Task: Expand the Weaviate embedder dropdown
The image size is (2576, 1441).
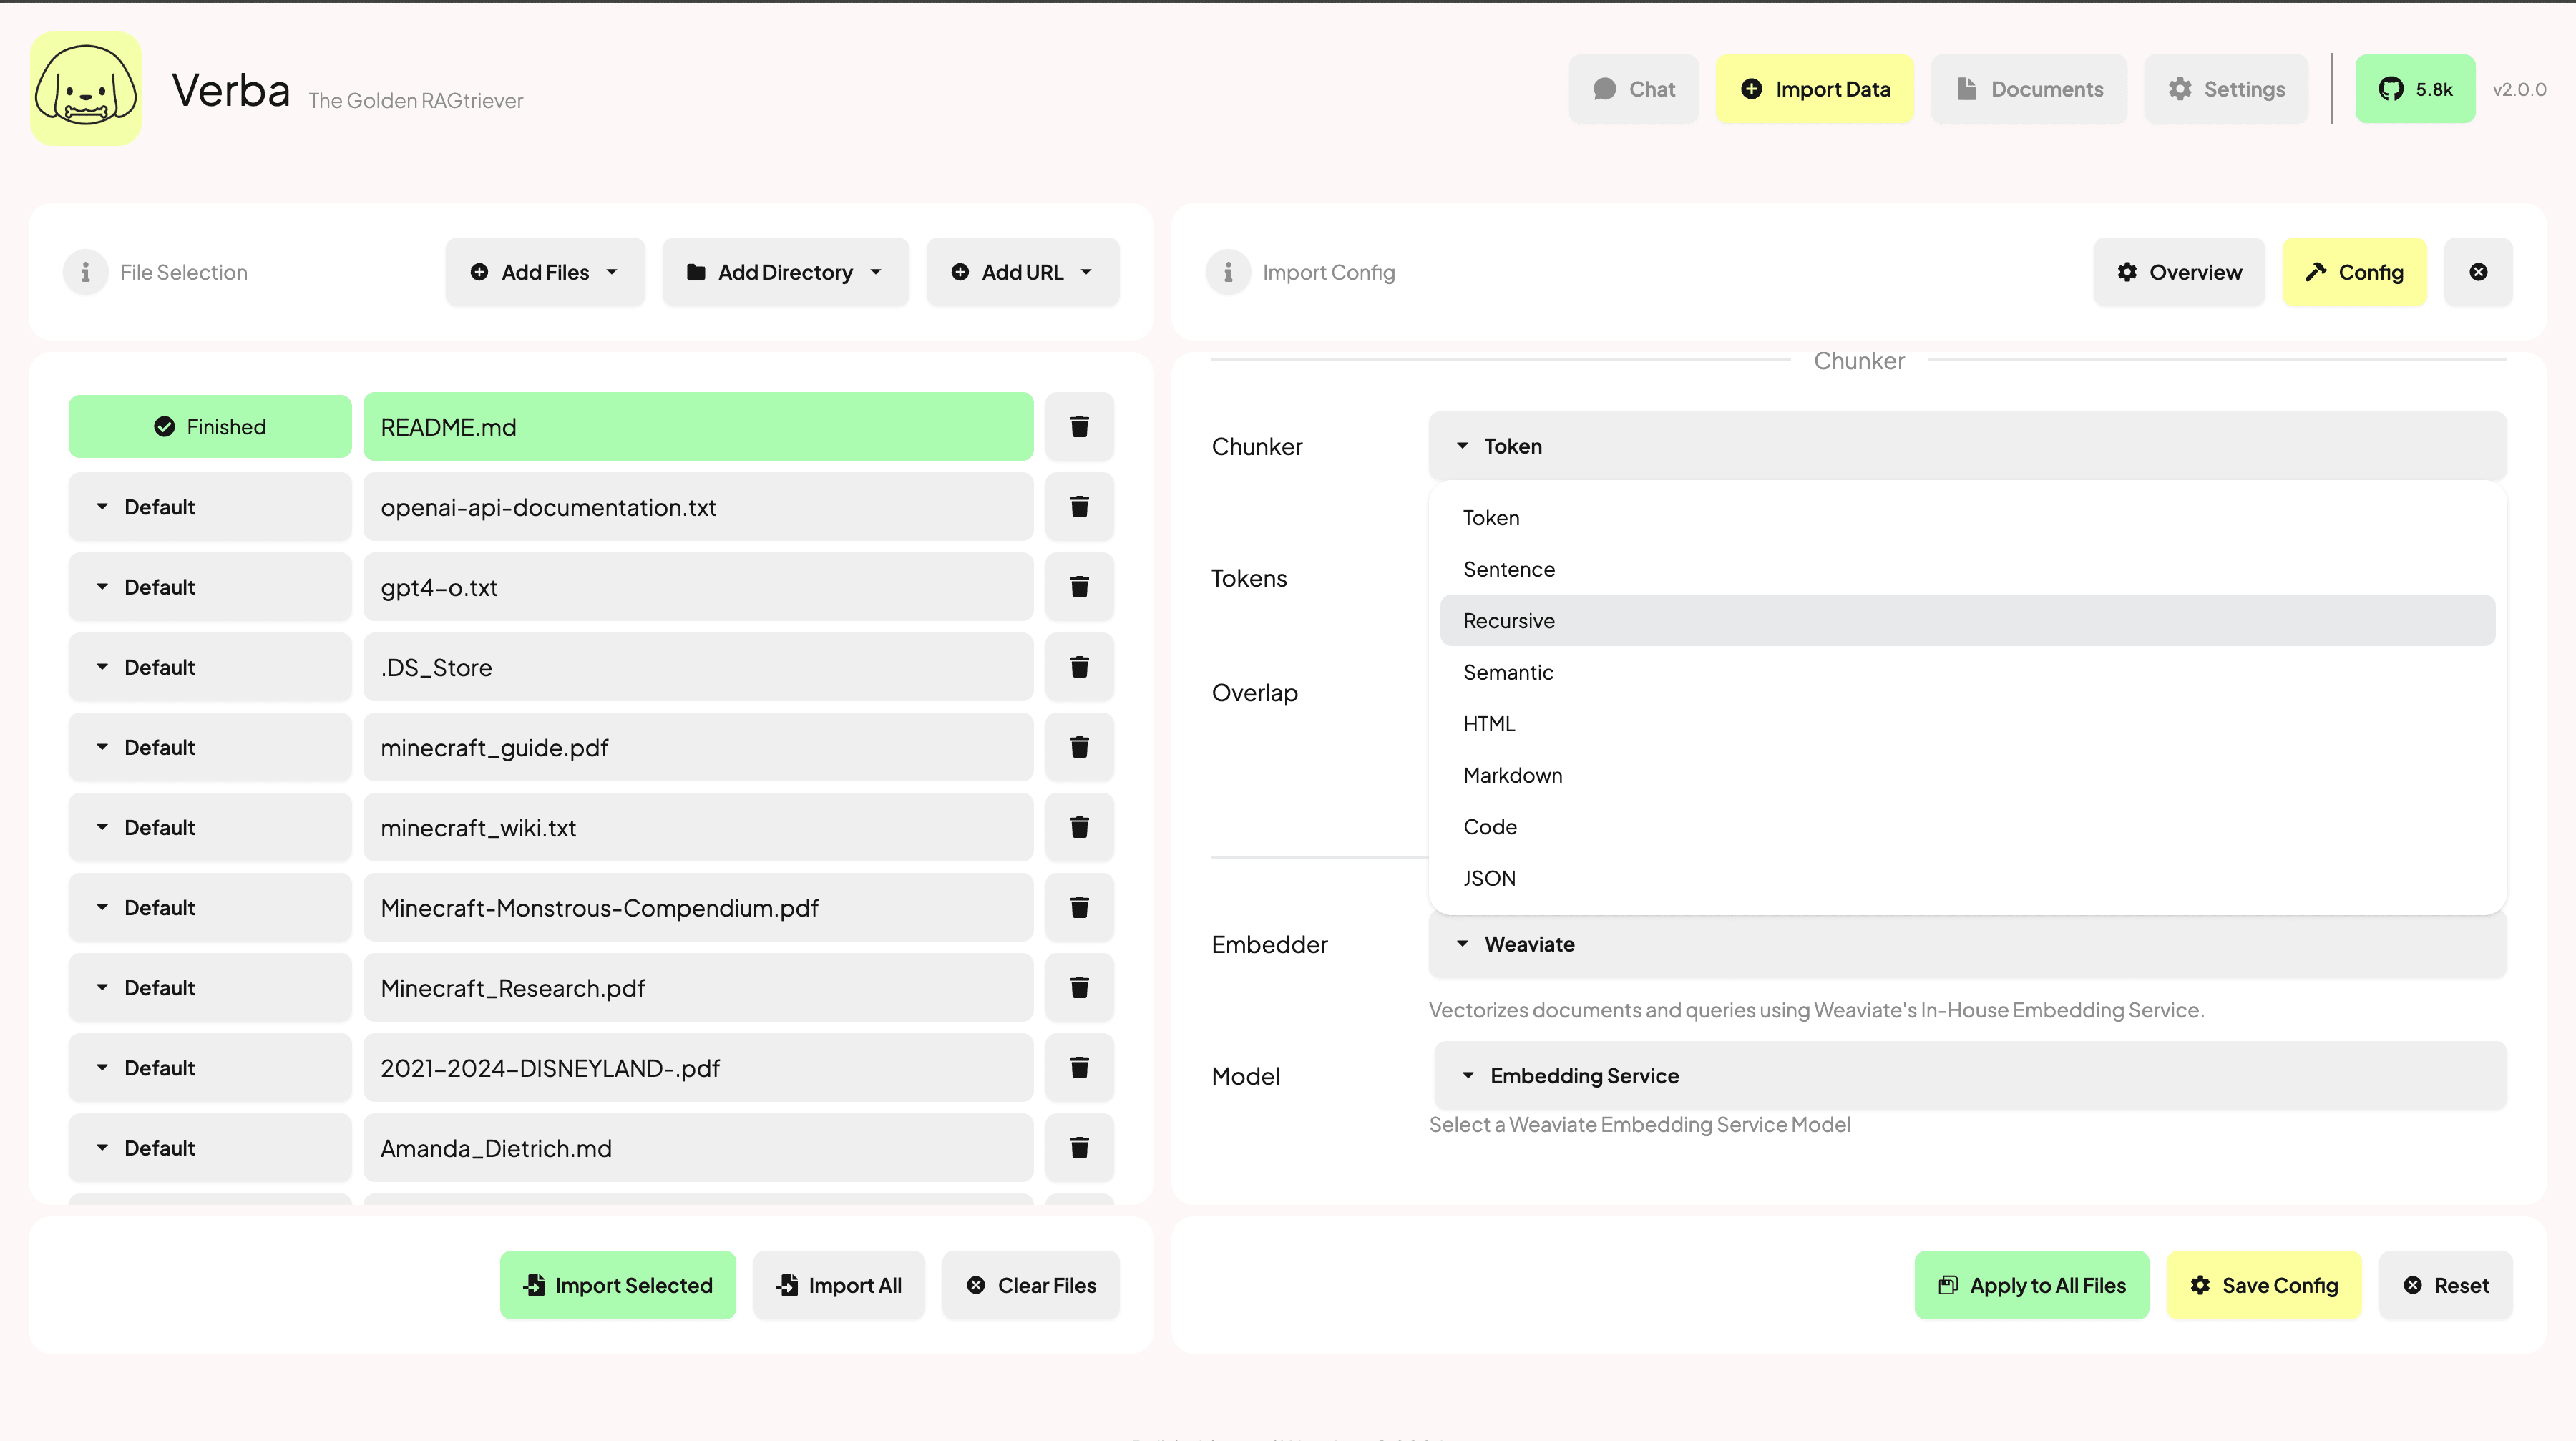Action: tap(1969, 942)
